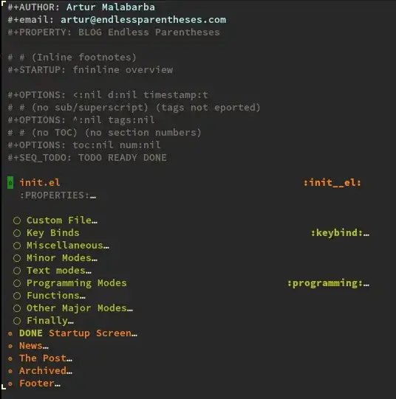The height and width of the screenshot is (399, 396).
Task: Click the :init__el: tag on init.el
Action: tap(332, 183)
